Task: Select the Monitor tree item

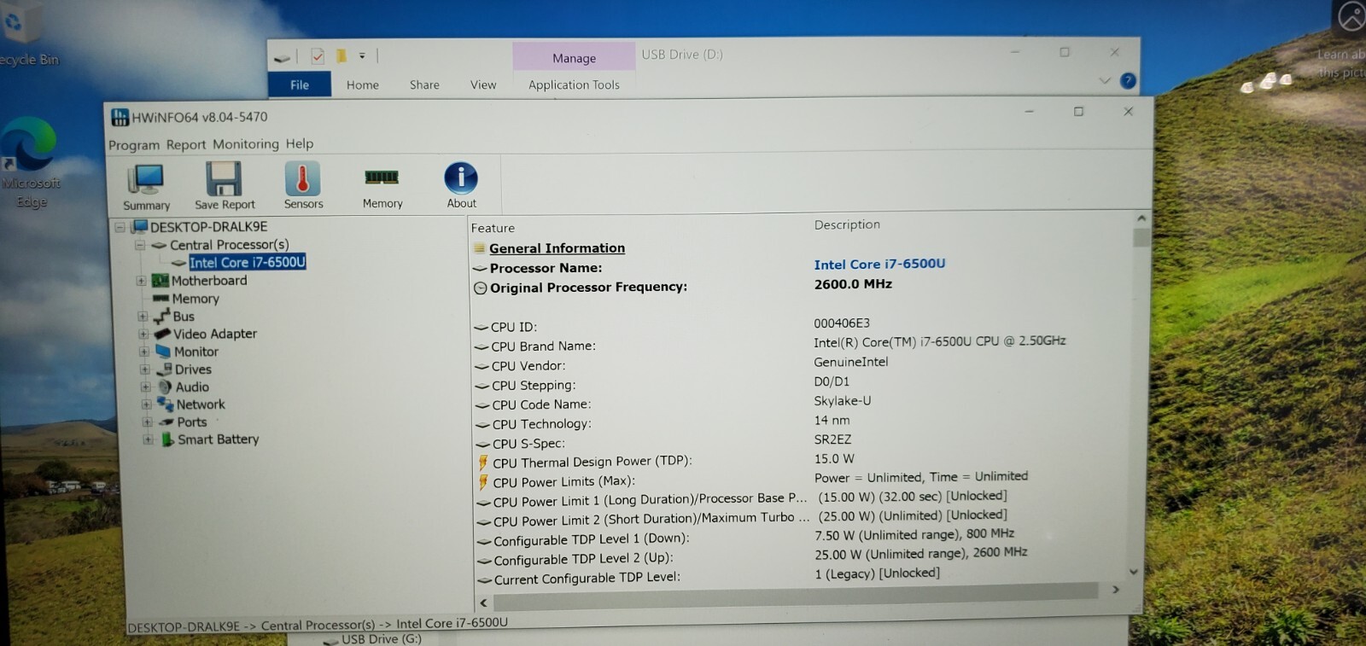Action: pyautogui.click(x=196, y=352)
